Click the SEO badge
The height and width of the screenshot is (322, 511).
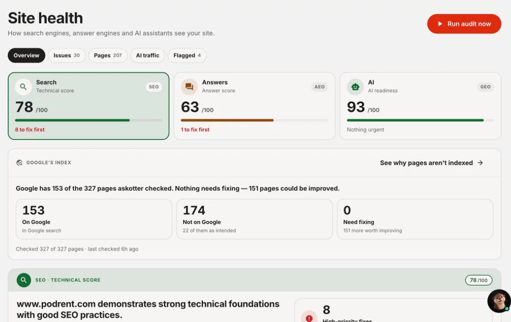click(x=154, y=87)
